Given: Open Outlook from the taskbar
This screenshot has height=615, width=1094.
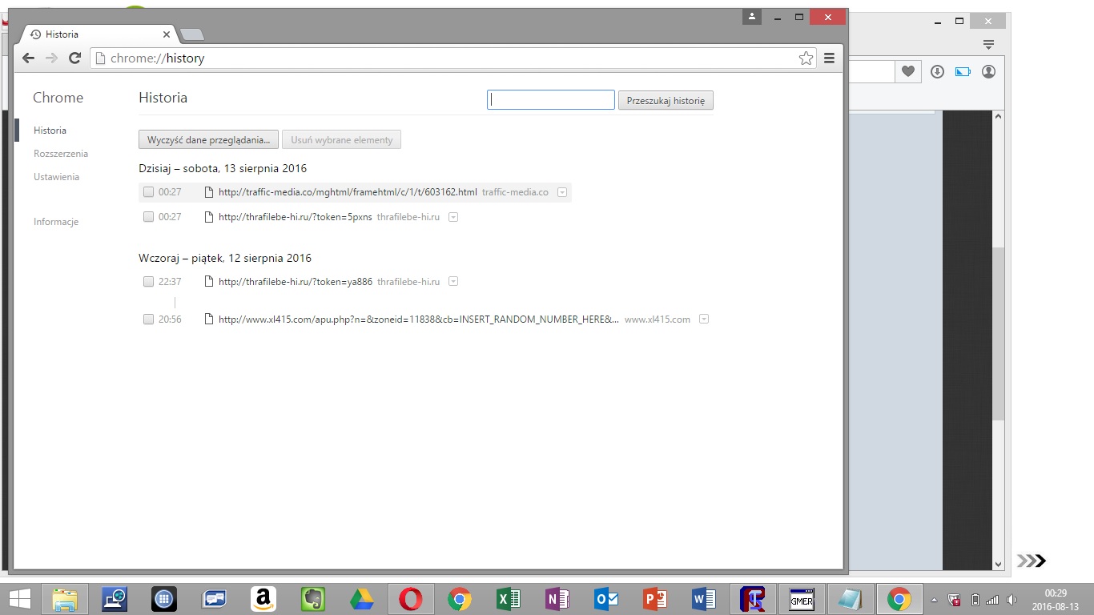Looking at the screenshot, I should pyautogui.click(x=606, y=599).
